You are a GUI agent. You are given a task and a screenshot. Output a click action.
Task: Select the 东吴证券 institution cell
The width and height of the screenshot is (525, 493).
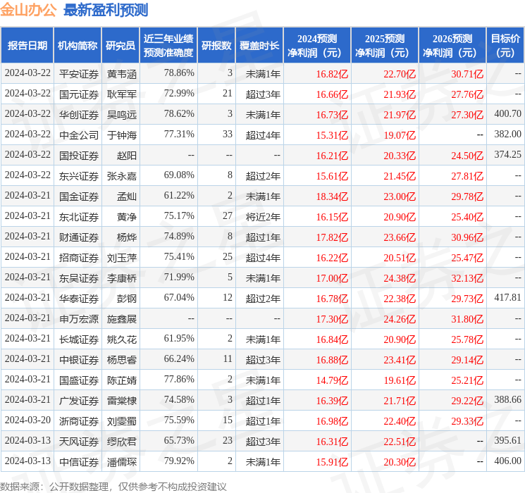pos(79,277)
